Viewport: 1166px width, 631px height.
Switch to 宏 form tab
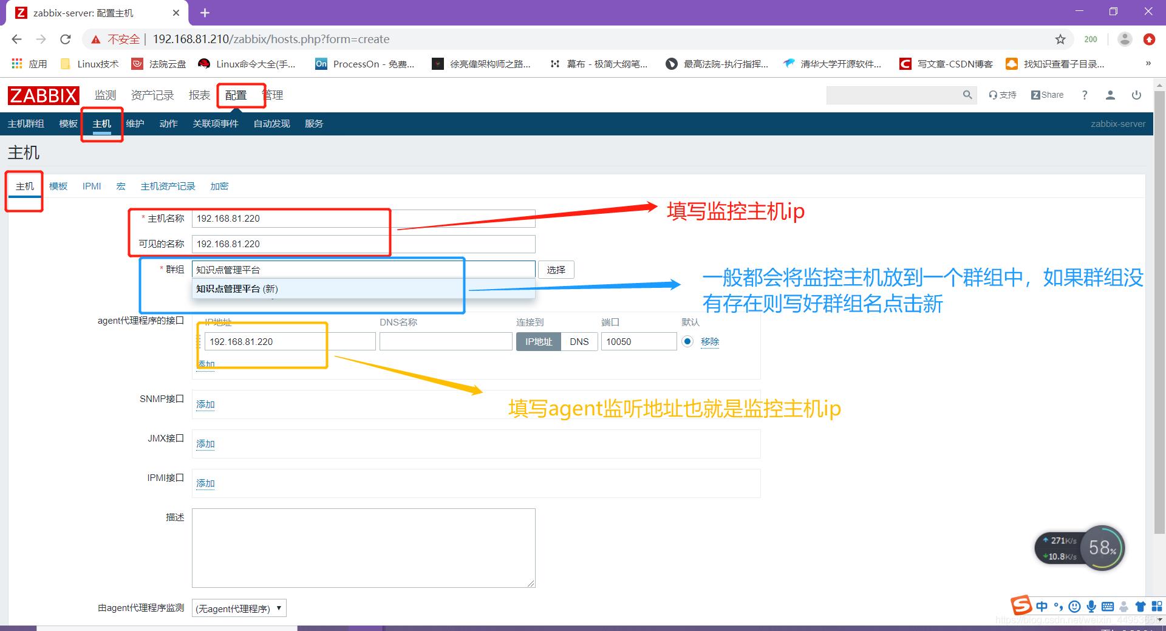click(x=121, y=186)
